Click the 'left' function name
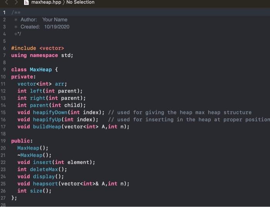Image resolution: width=270 pixels, height=207 pixels. [36, 91]
